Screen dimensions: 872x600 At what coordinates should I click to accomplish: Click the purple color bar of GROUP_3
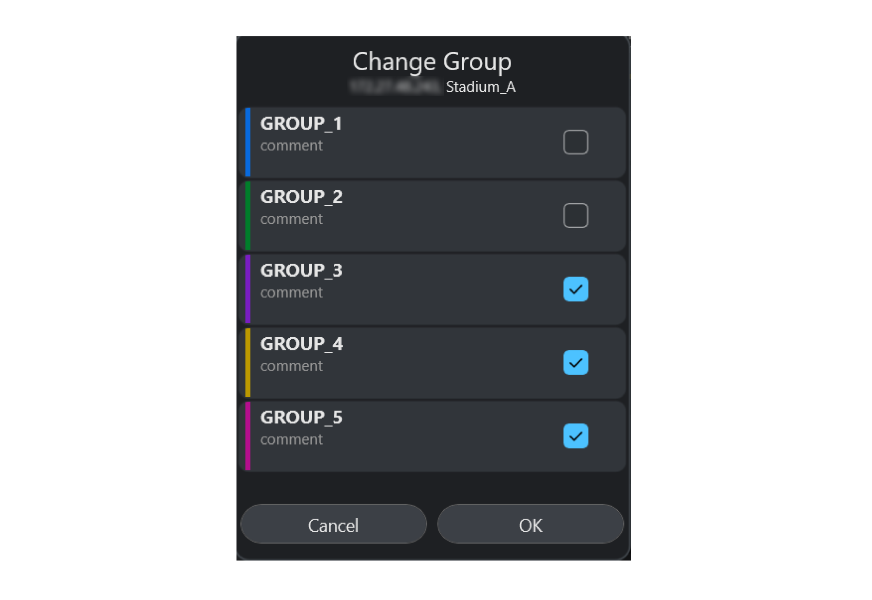pos(248,289)
